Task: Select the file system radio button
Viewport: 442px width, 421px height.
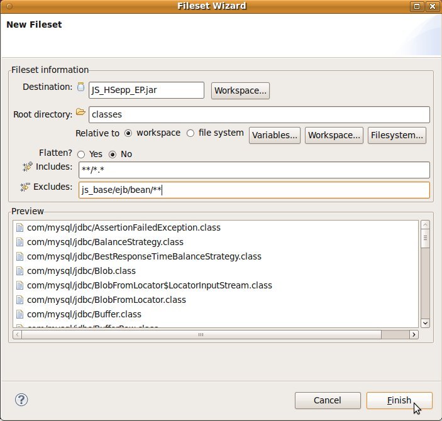Action: click(x=191, y=133)
